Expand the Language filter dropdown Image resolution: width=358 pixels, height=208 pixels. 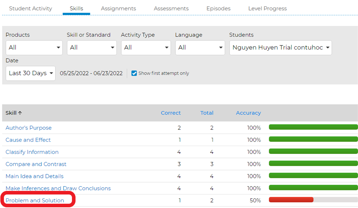click(200, 48)
